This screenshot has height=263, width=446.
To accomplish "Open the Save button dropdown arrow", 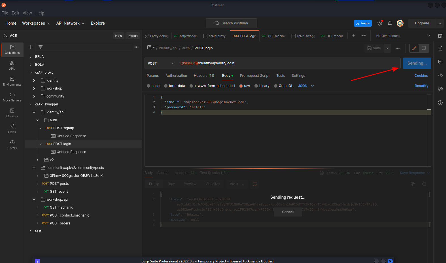I will [x=387, y=48].
